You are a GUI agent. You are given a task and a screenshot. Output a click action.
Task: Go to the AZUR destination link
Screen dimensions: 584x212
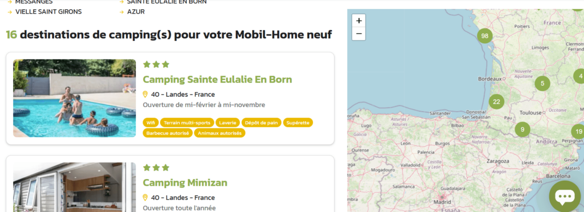point(136,11)
